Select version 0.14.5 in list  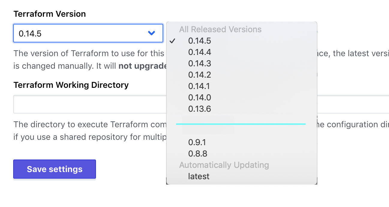point(200,41)
